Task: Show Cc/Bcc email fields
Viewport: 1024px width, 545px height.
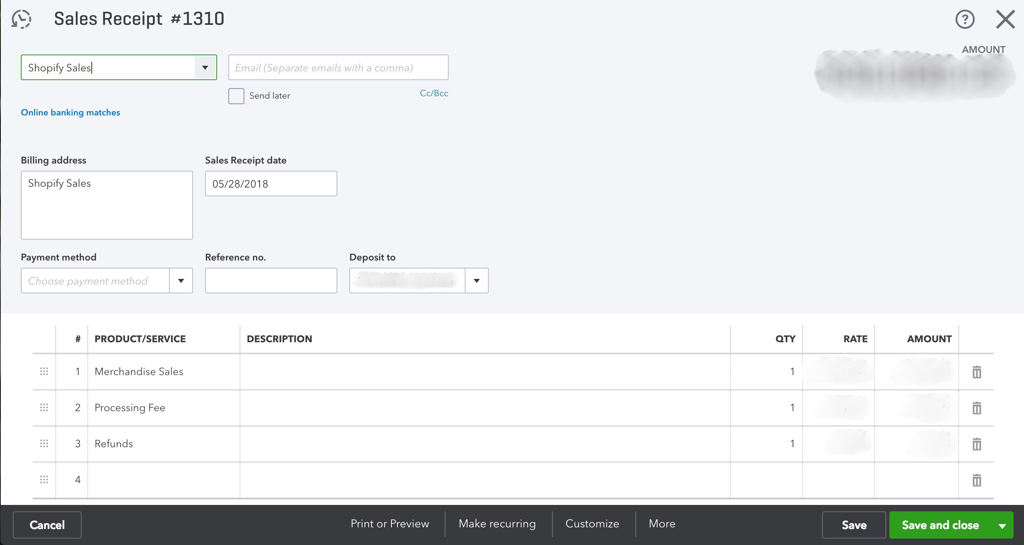Action: pyautogui.click(x=434, y=93)
